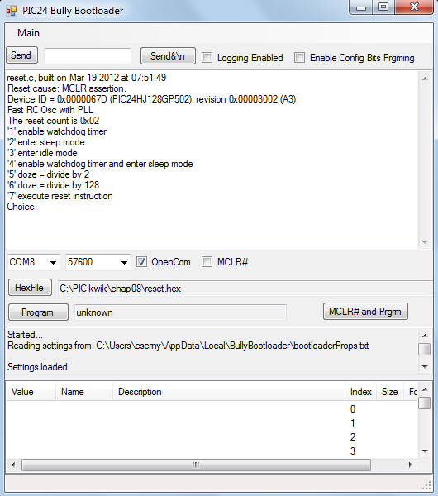This screenshot has height=496, width=438.
Task: Click the Name column header
Action: (x=84, y=392)
